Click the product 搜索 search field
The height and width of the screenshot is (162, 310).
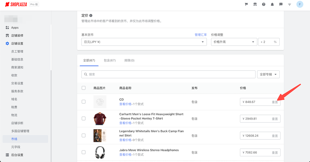[168, 74]
